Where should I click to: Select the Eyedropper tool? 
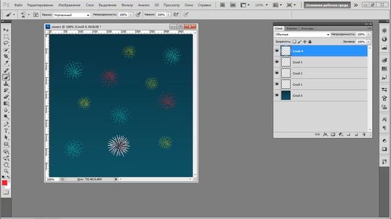(6, 63)
